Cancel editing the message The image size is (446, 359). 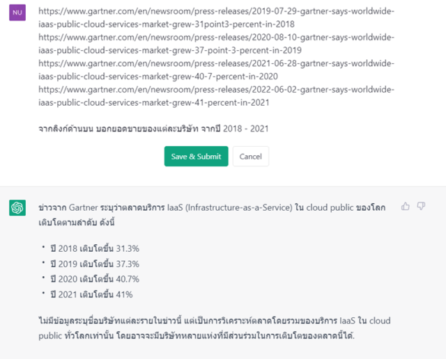click(x=251, y=157)
